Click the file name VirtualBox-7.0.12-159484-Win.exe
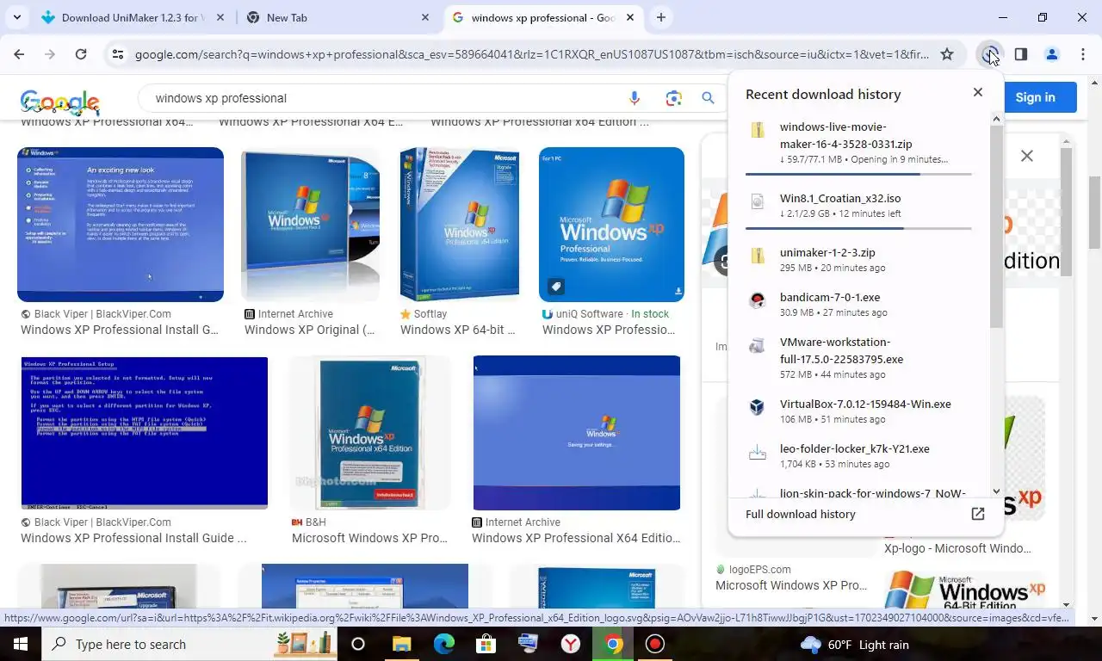 865,404
